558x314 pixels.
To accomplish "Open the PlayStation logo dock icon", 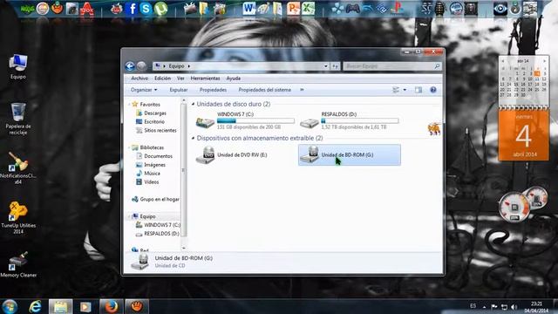I will point(398,8).
